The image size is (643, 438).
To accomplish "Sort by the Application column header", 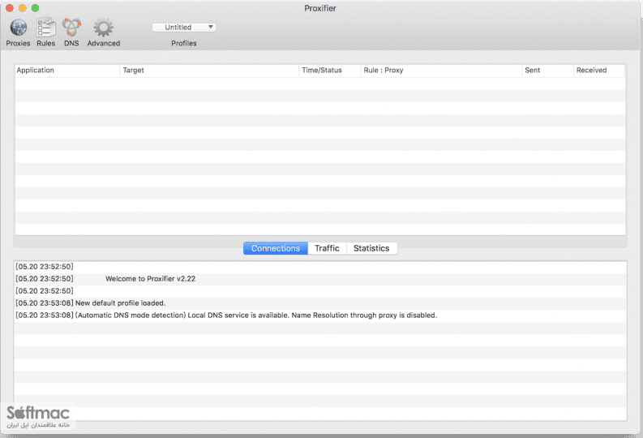I will coord(67,70).
